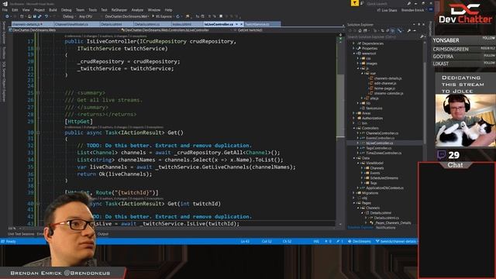Select TimeZonesController.cs in Solution Explorer
This screenshot has height=279, width=496.
pyautogui.click(x=384, y=153)
